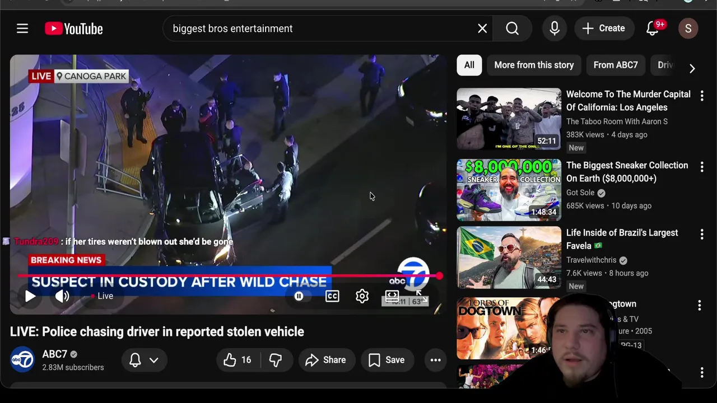Screen dimensions: 717x403
Task: Open options for Brazil Favela video
Action: point(702,234)
